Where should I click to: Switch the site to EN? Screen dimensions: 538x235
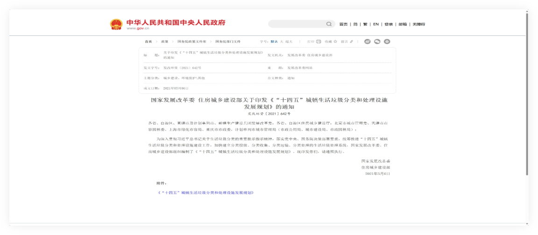coord(376,24)
